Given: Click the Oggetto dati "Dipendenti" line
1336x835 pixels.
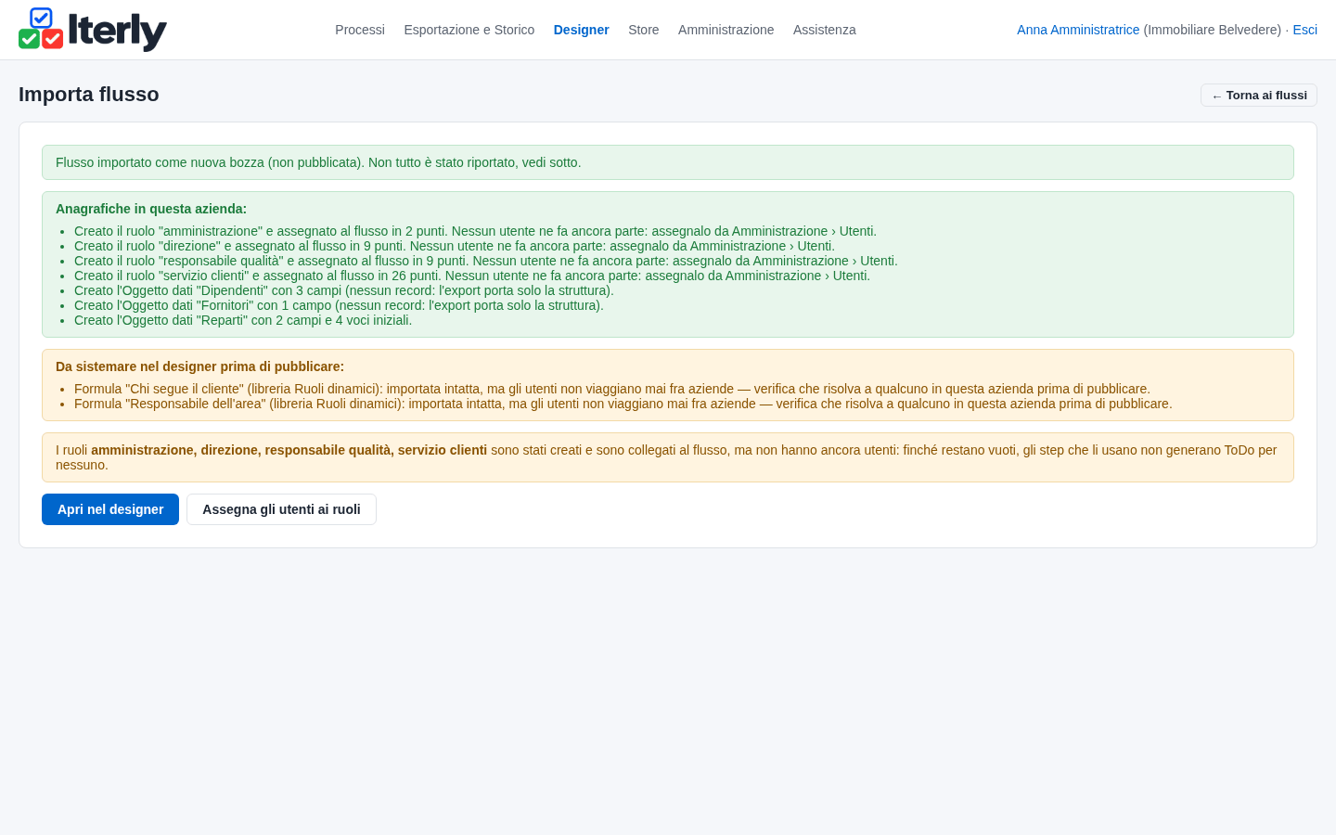Looking at the screenshot, I should pyautogui.click(x=344, y=290).
